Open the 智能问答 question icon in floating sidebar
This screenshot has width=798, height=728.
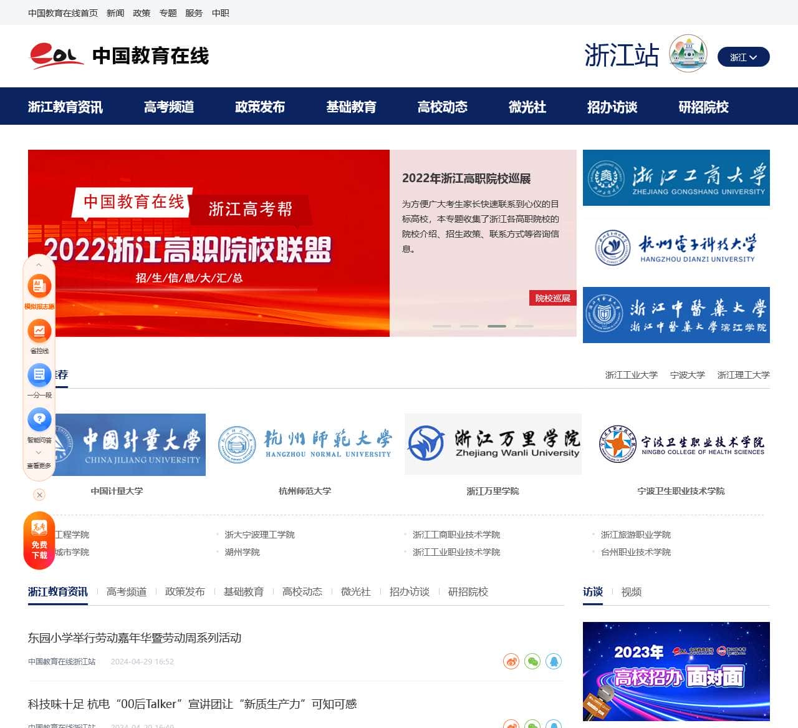[x=39, y=419]
